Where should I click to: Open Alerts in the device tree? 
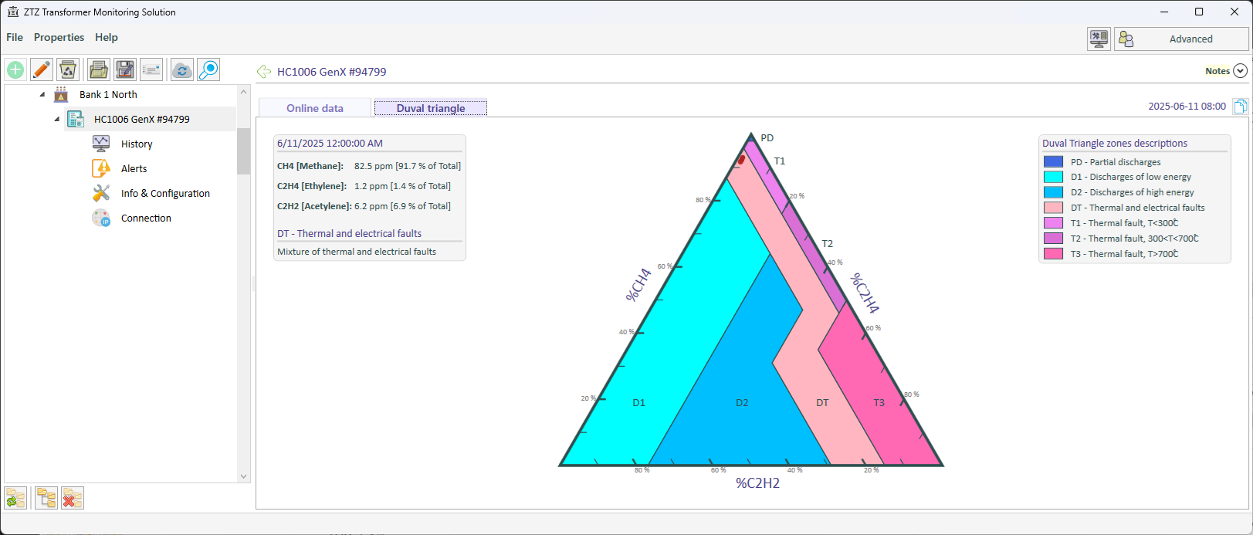[x=134, y=168]
